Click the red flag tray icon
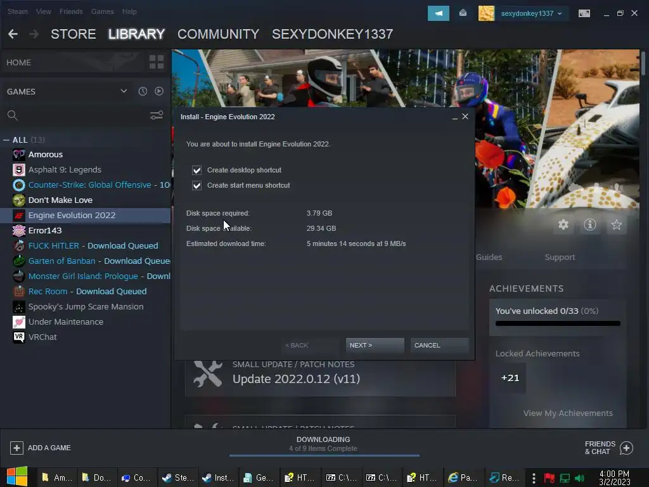This screenshot has height=487, width=649. click(x=549, y=478)
